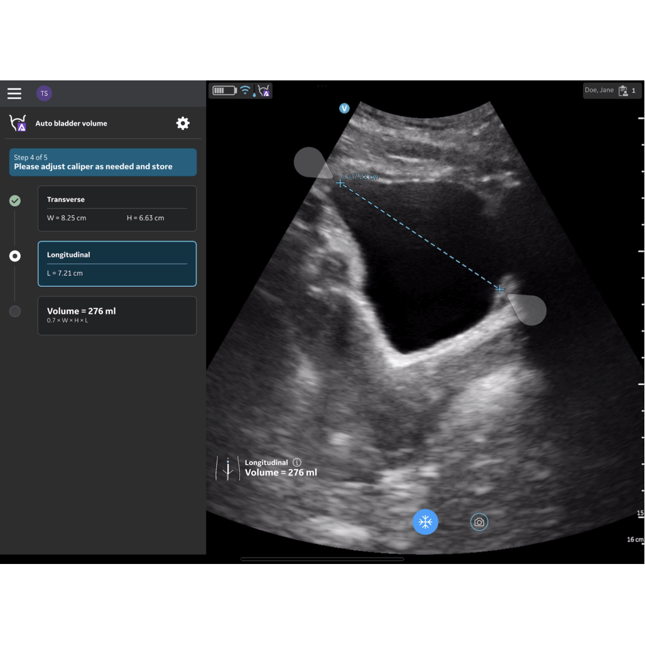Select the probe orientation marker icon

228,467
